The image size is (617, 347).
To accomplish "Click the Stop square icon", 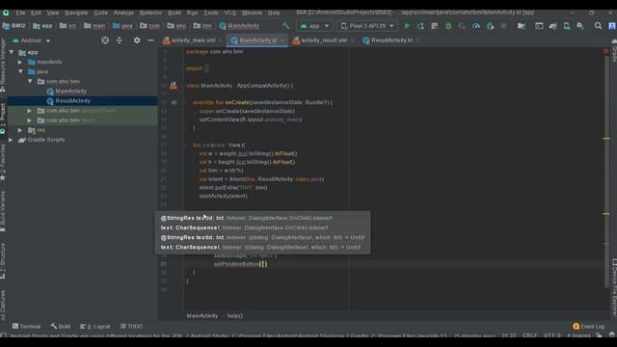I will pos(503,26).
